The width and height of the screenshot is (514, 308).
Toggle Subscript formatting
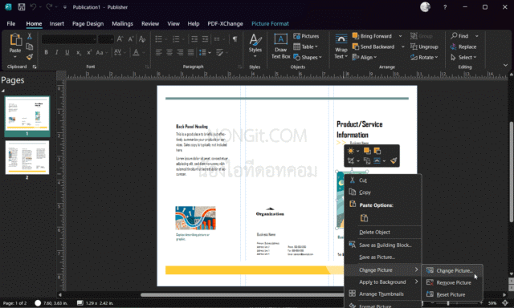[79, 52]
